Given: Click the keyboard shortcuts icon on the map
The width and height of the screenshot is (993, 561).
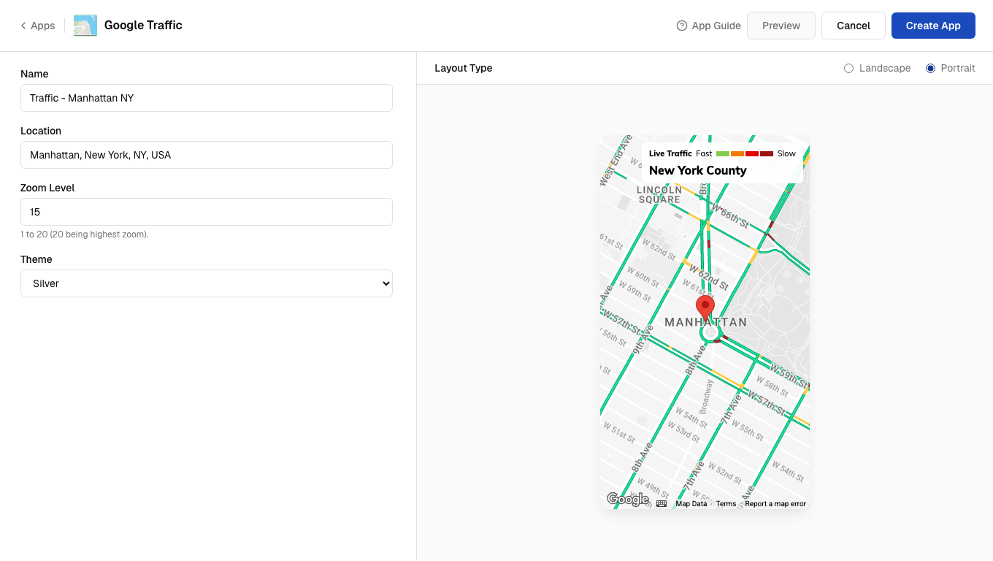Looking at the screenshot, I should click(x=662, y=504).
